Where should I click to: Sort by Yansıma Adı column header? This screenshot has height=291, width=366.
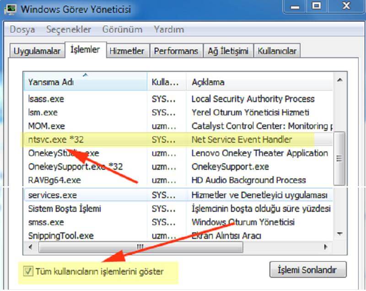click(85, 82)
